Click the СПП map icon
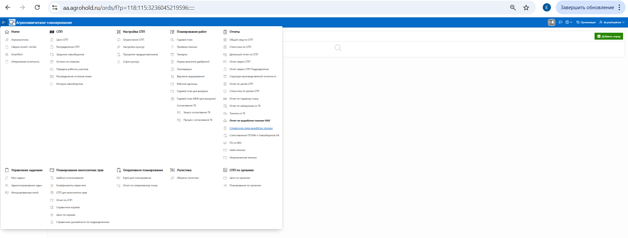This screenshot has width=628, height=238. click(52, 32)
